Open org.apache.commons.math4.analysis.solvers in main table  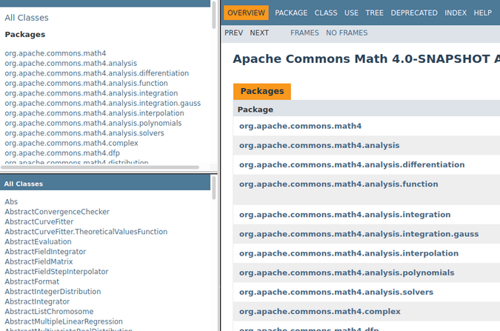[336, 292]
